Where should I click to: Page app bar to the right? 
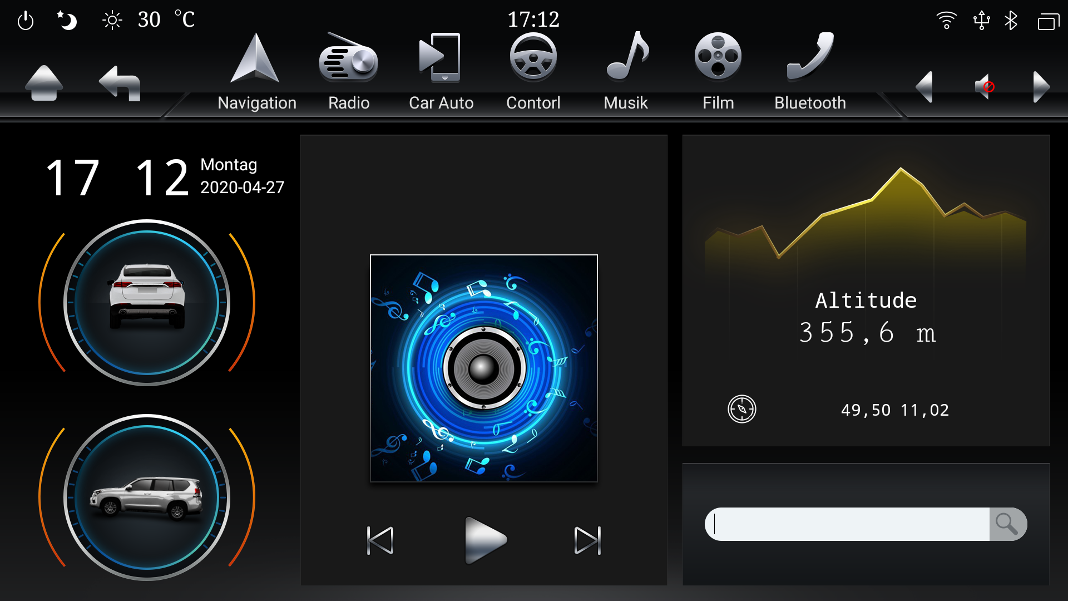(1041, 87)
